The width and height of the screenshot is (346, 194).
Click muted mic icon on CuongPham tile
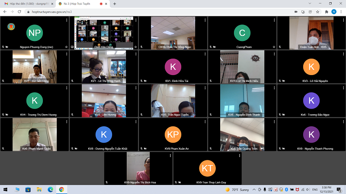point(211,47)
